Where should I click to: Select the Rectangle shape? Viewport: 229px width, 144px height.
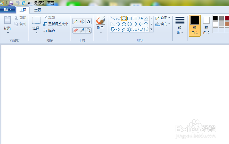(x=129, y=18)
